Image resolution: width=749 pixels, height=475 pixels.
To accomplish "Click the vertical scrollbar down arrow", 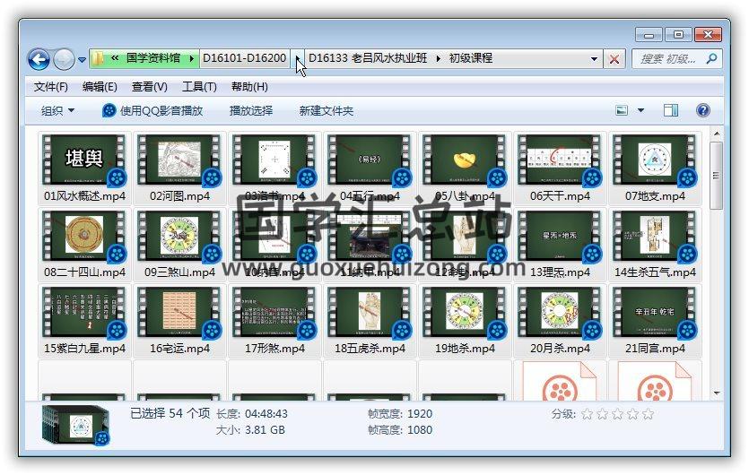I will [x=716, y=393].
